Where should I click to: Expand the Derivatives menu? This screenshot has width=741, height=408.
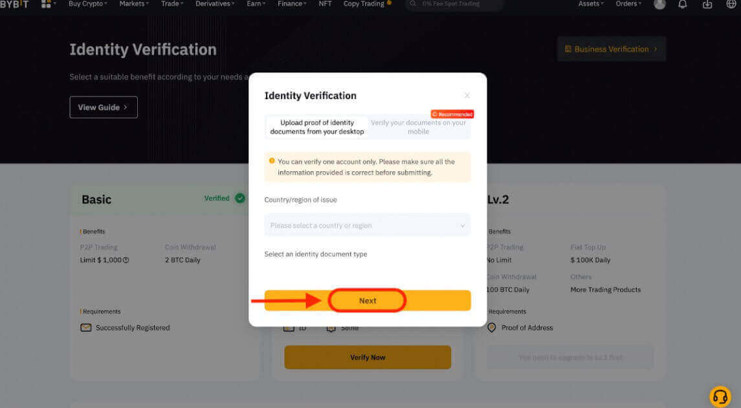(x=214, y=5)
